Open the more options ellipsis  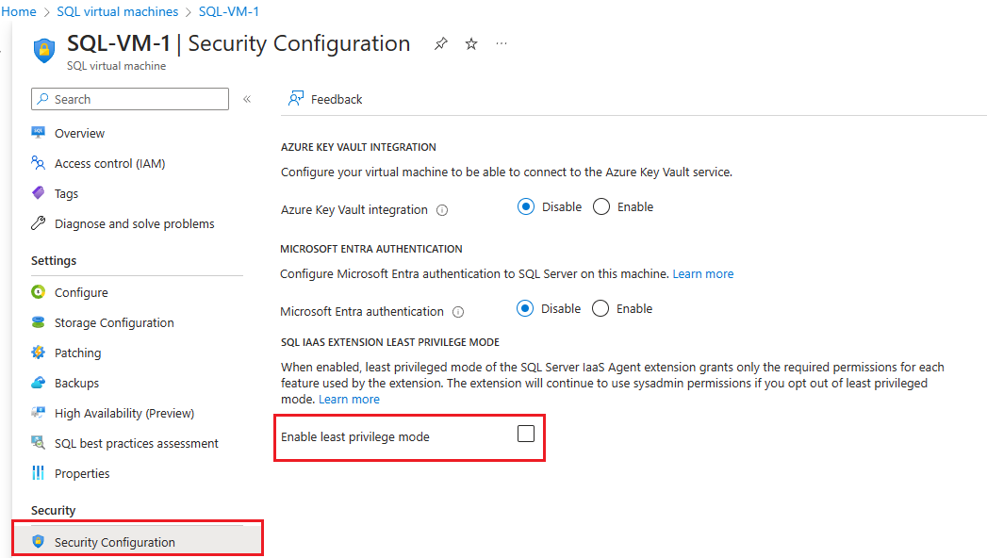tap(502, 44)
